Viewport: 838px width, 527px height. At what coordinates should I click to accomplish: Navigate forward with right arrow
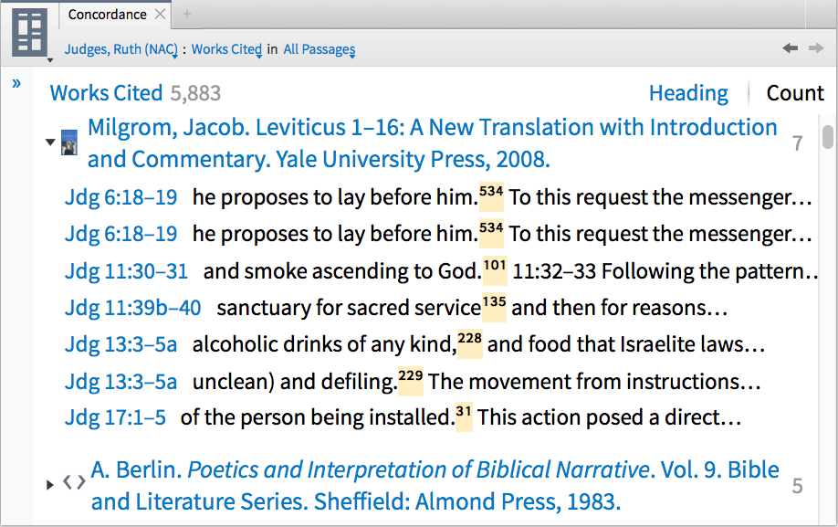816,48
